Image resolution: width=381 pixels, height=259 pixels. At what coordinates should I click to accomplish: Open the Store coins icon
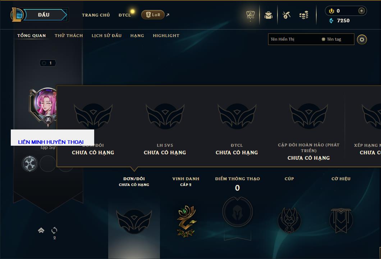tap(304, 15)
